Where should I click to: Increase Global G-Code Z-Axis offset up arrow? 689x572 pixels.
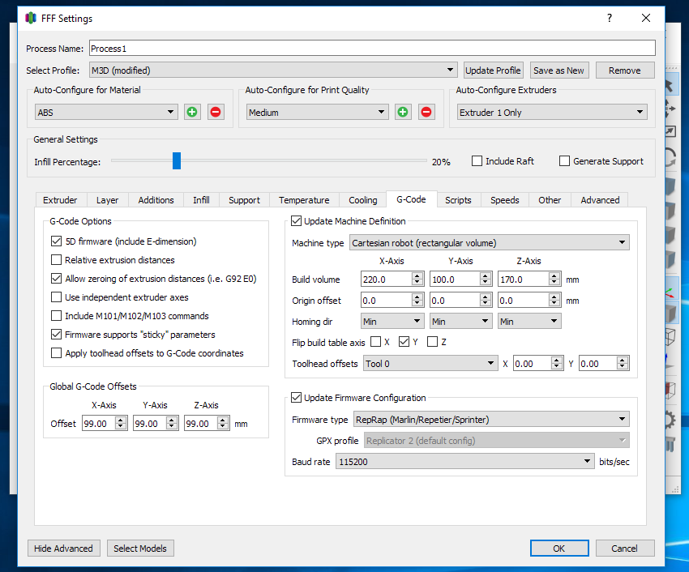223,420
